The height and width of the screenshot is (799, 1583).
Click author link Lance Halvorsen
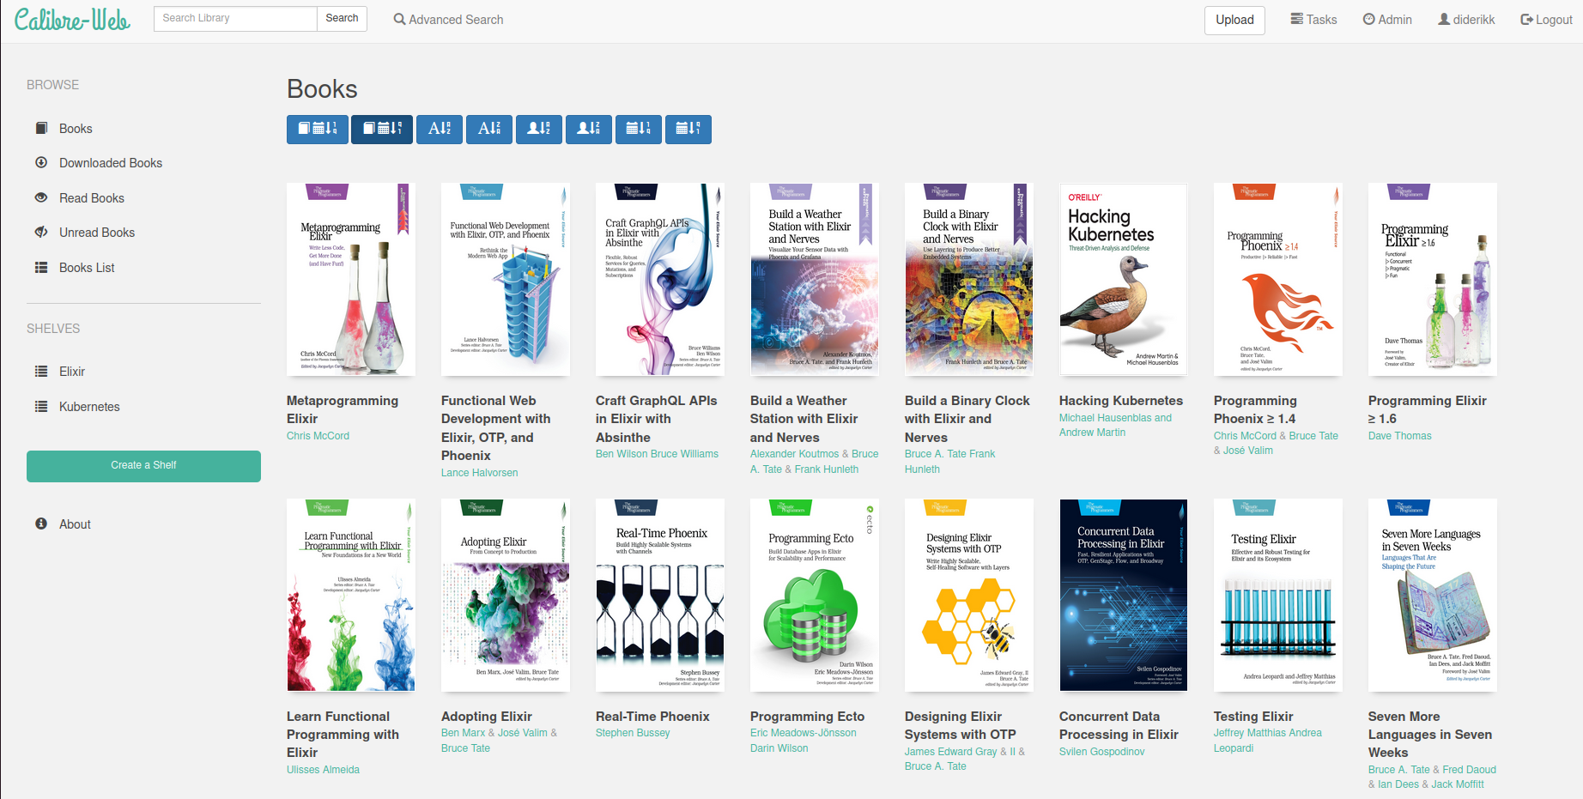click(479, 473)
